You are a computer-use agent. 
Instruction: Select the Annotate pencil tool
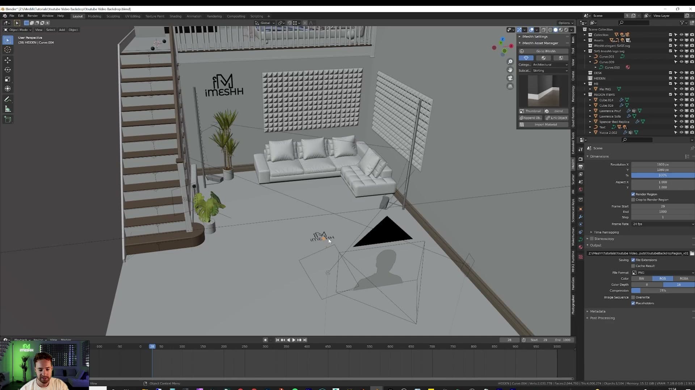(8, 99)
